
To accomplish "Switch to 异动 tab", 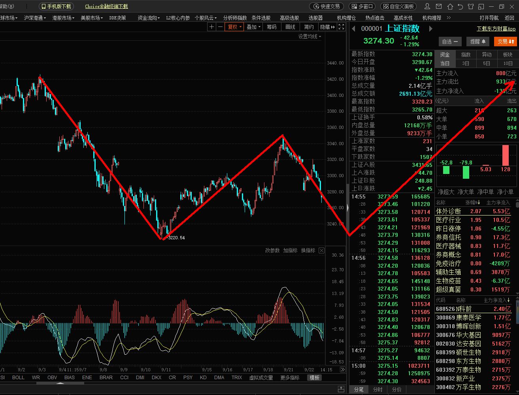I will coord(487,55).
